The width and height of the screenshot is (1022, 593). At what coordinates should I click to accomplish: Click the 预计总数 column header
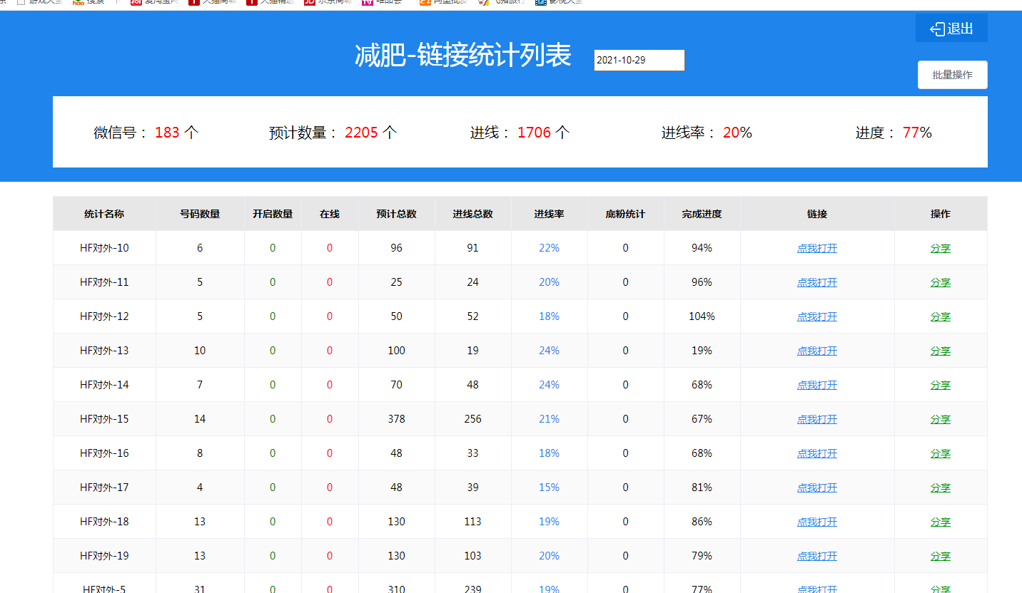click(x=397, y=214)
